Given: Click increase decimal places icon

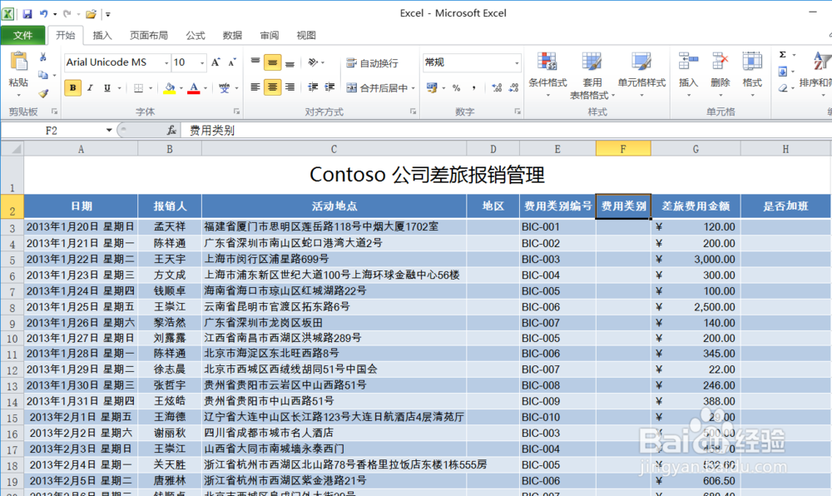Looking at the screenshot, I should [x=497, y=88].
